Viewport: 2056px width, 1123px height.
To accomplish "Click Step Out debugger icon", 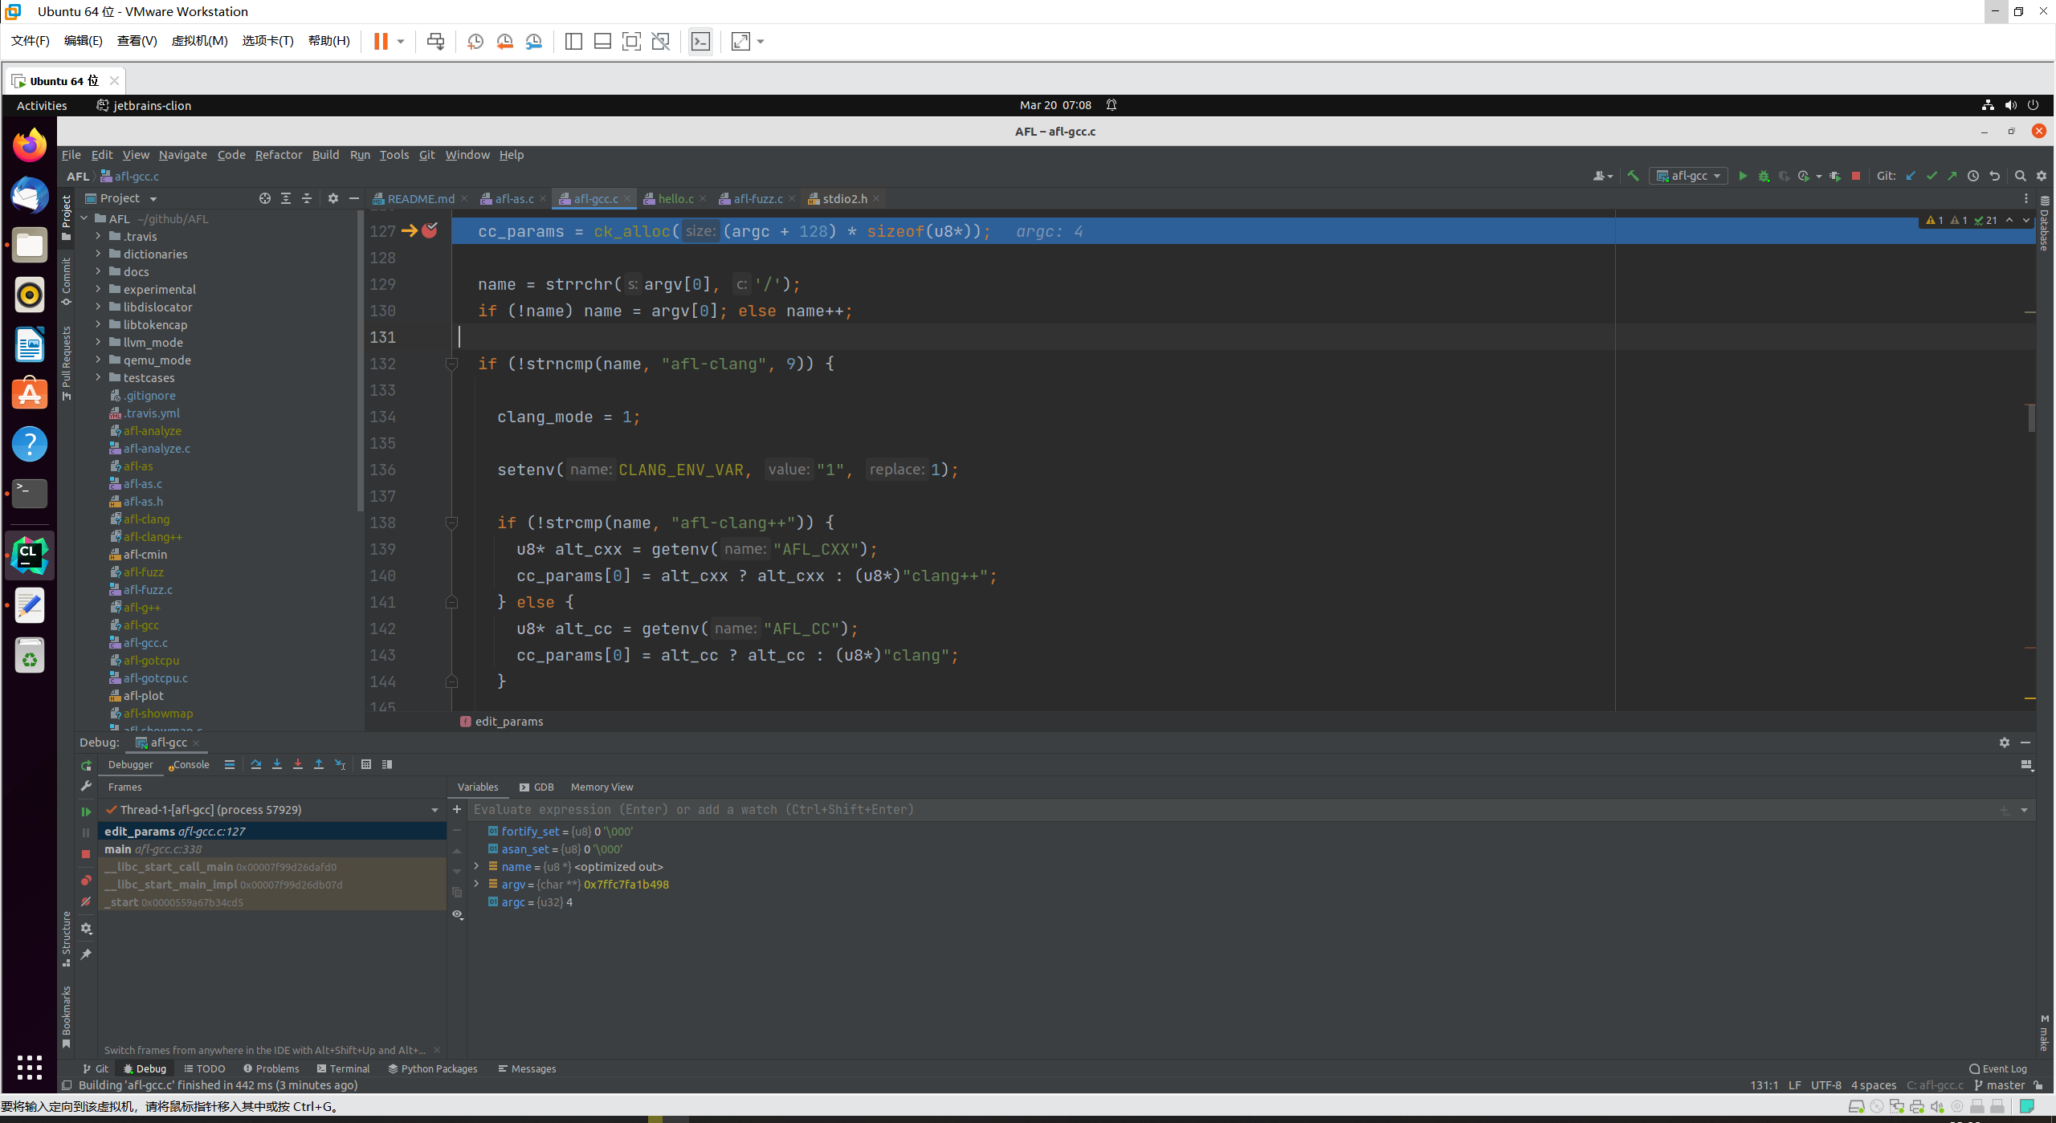I will pyautogui.click(x=319, y=764).
